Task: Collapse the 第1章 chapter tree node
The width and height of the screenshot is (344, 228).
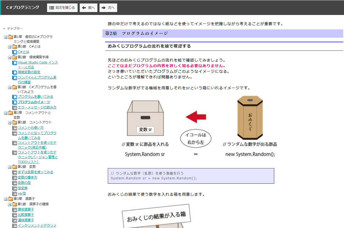Action: pos(6,37)
